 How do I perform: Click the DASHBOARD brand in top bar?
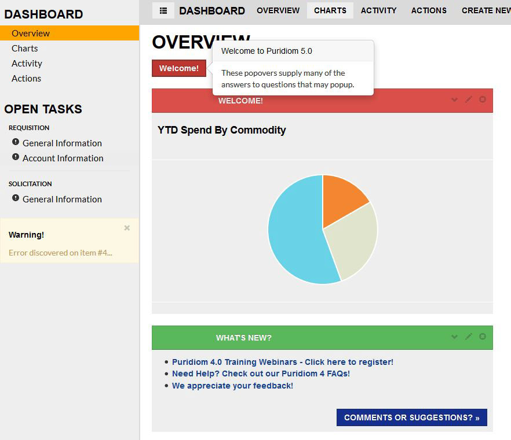(212, 11)
